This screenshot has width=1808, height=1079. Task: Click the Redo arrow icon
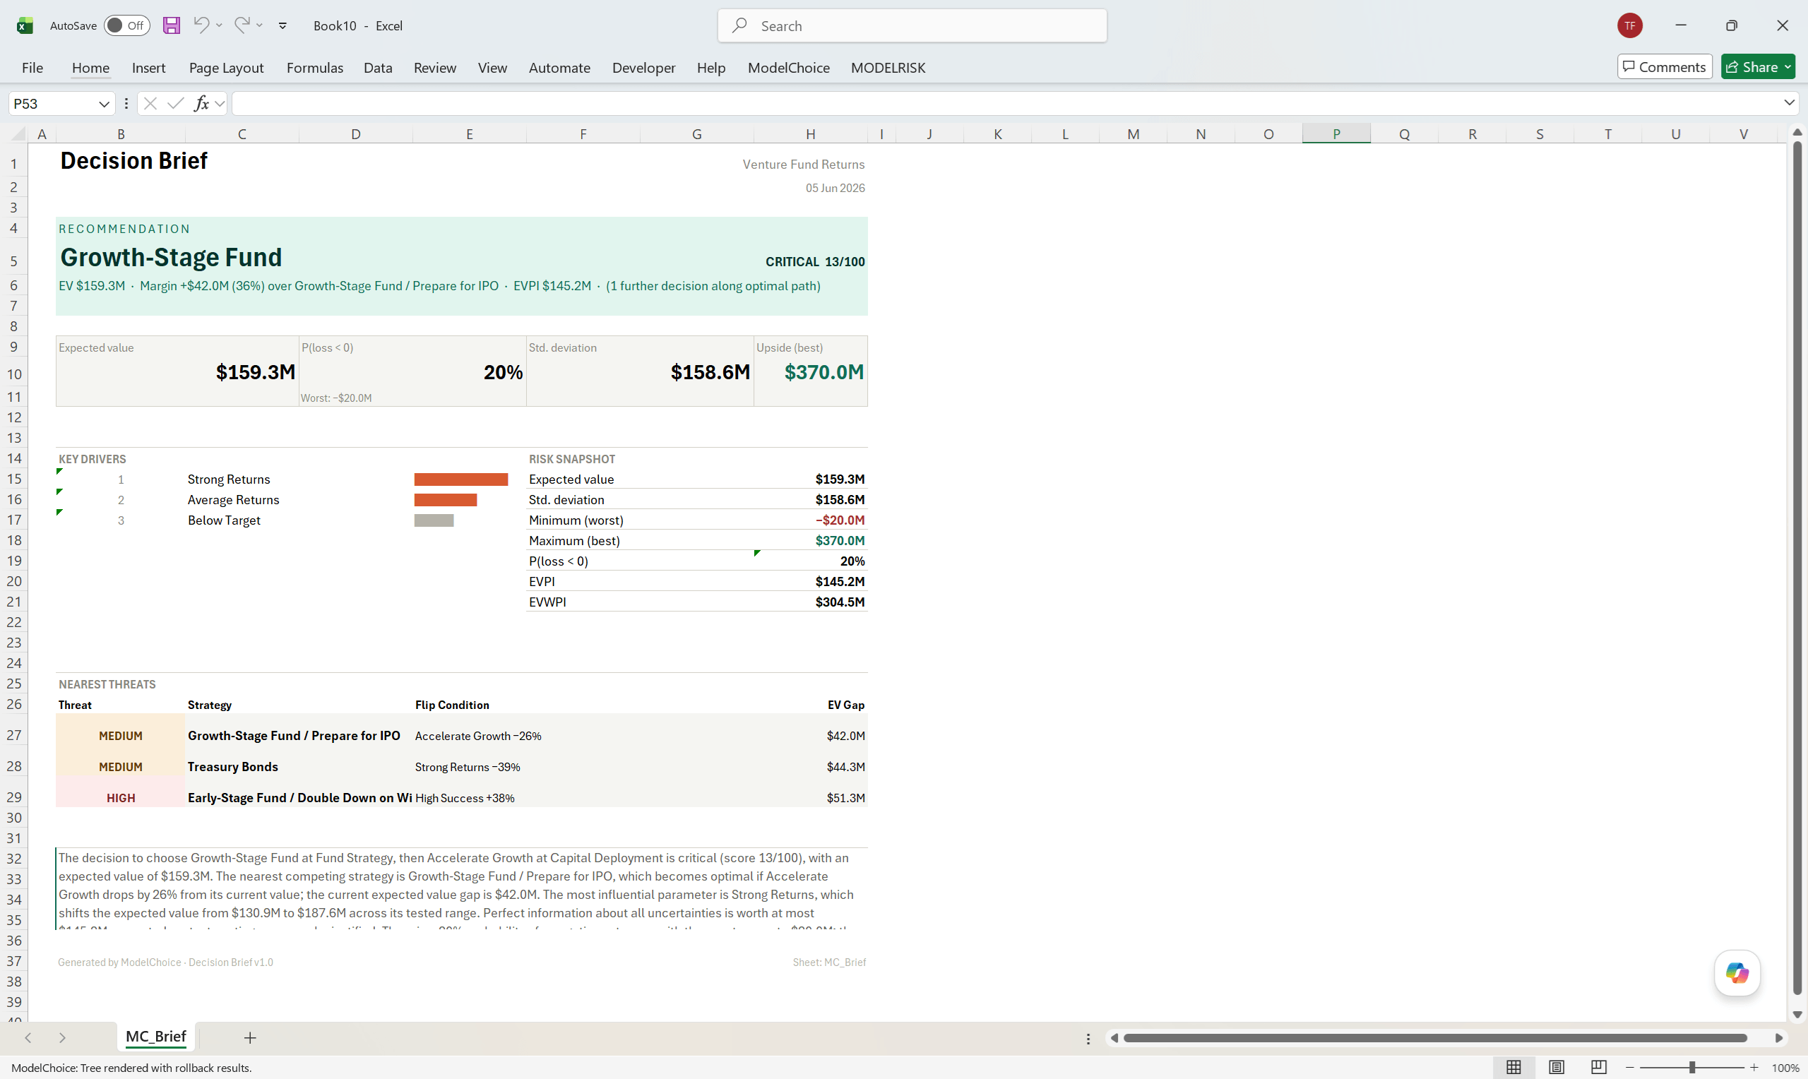pyautogui.click(x=242, y=25)
